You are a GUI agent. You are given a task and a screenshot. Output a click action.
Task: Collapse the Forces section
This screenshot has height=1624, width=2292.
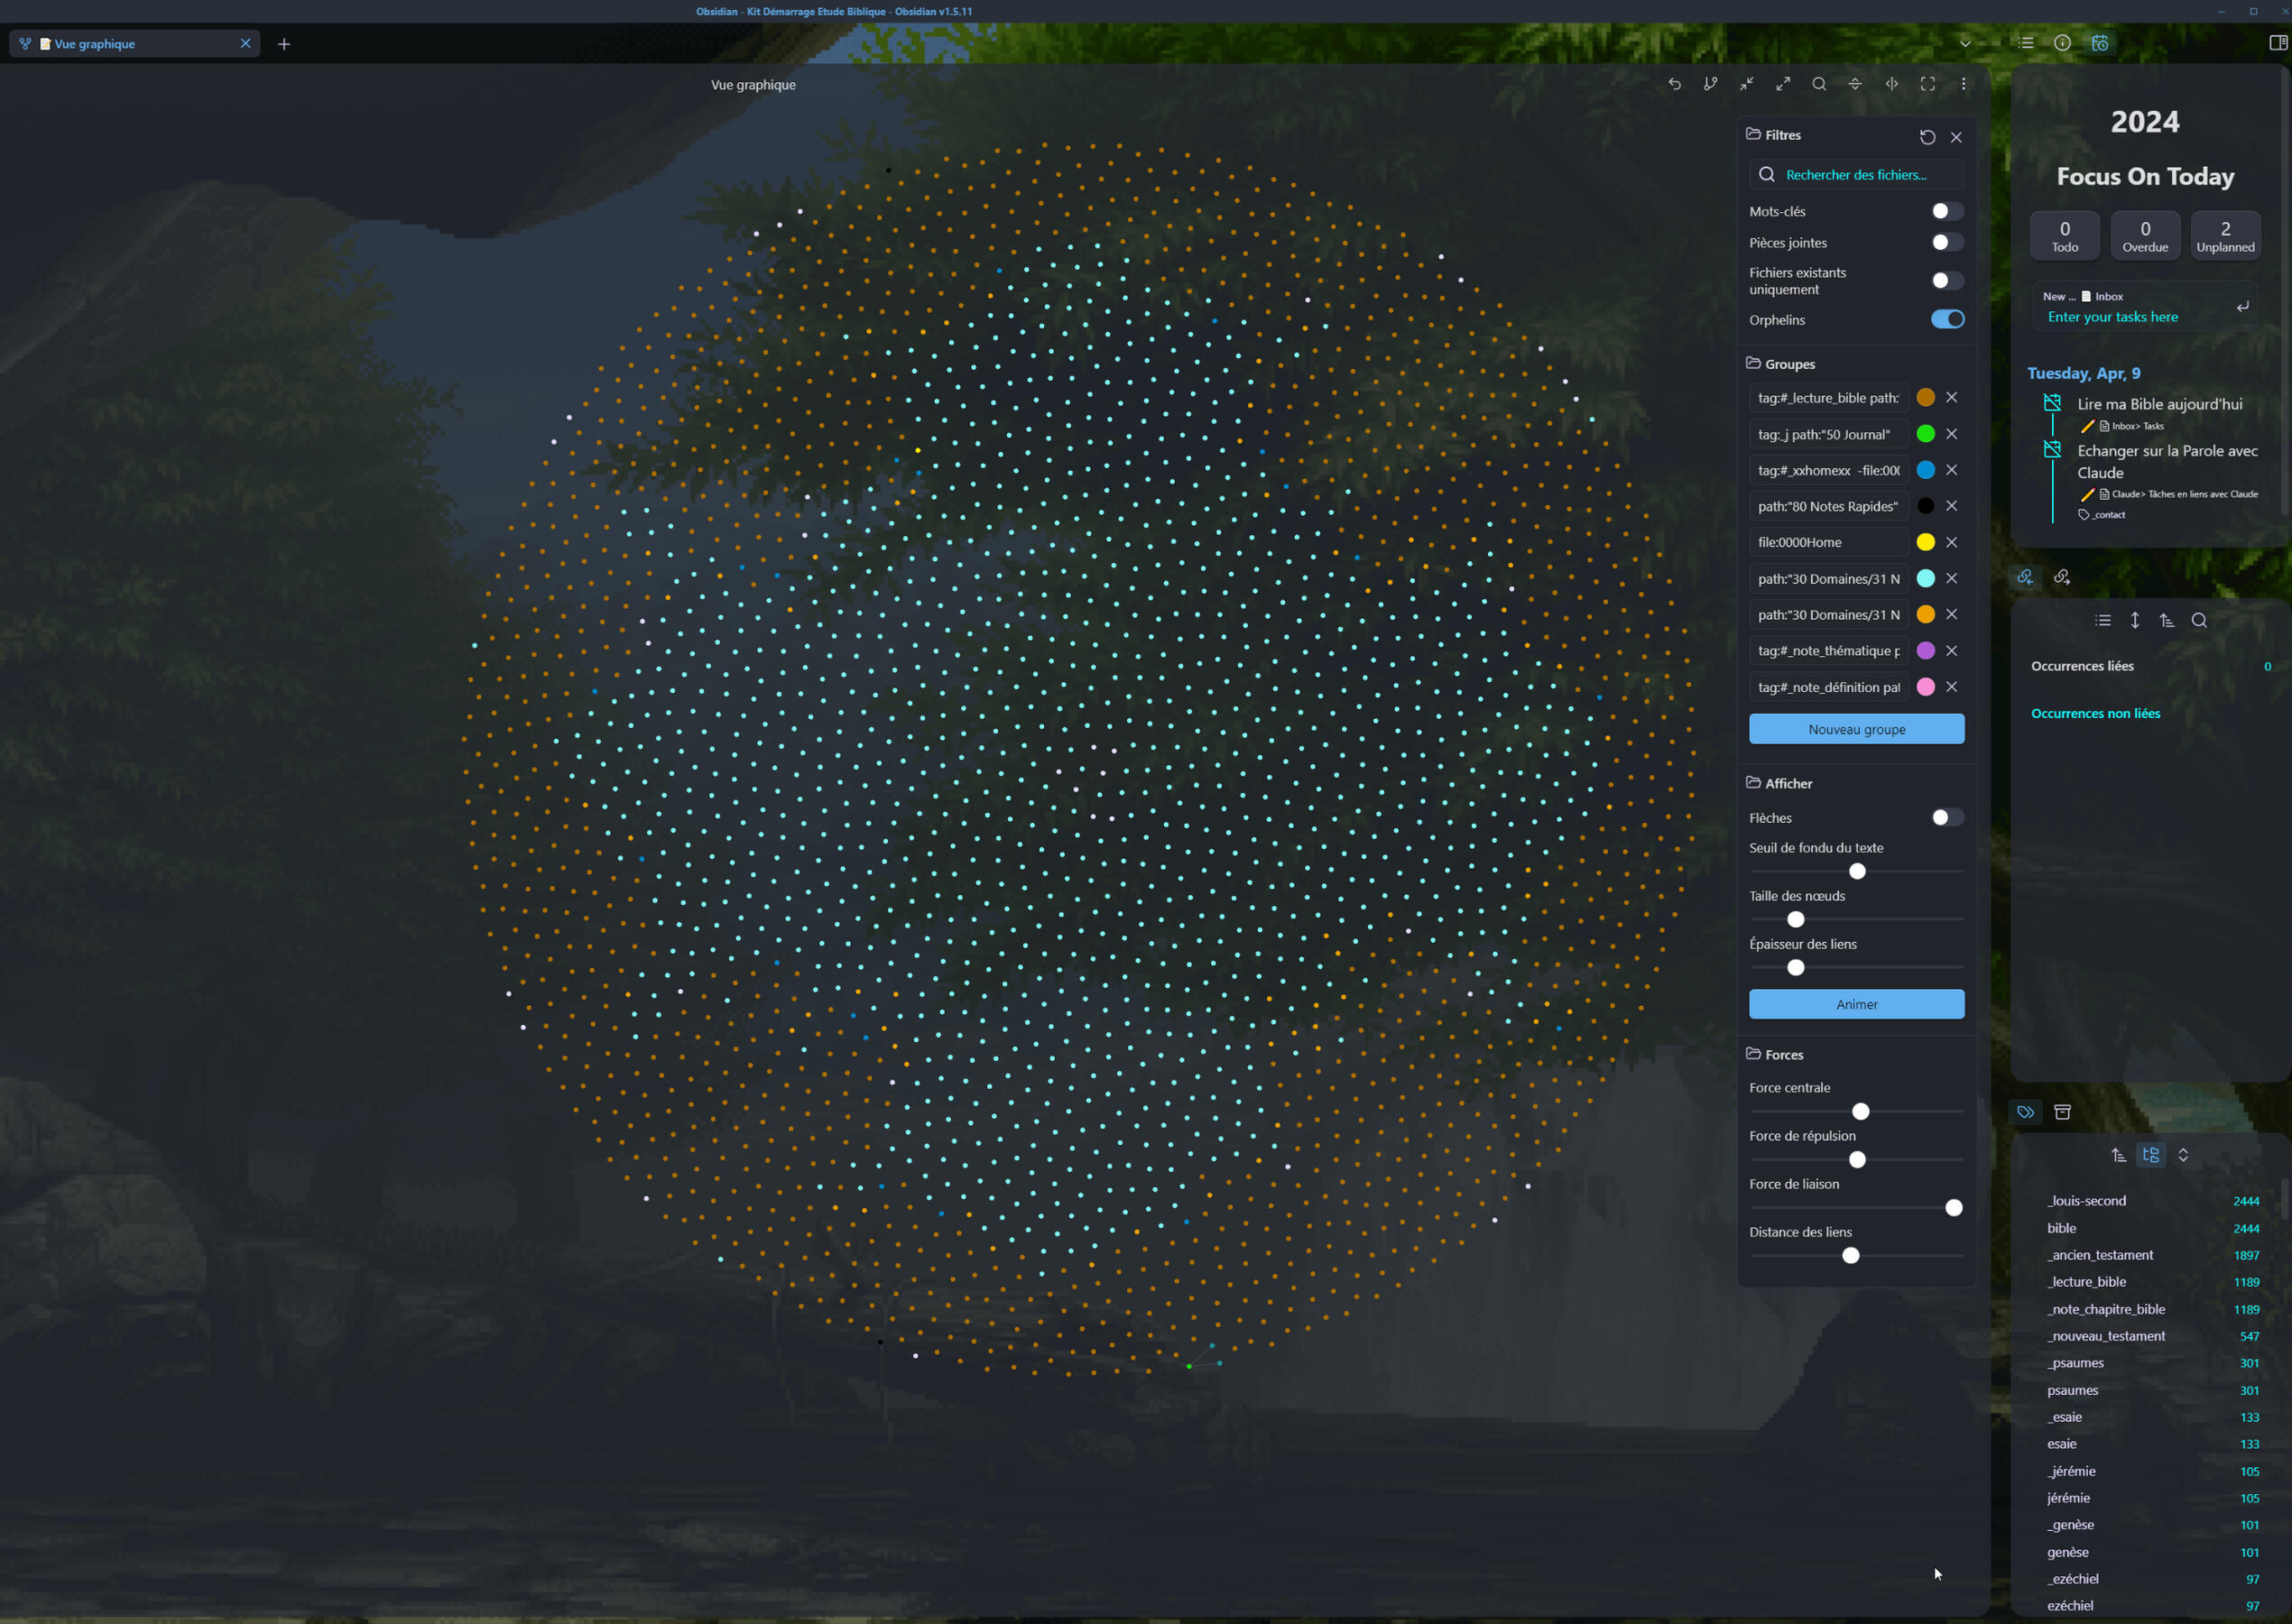1783,1055
